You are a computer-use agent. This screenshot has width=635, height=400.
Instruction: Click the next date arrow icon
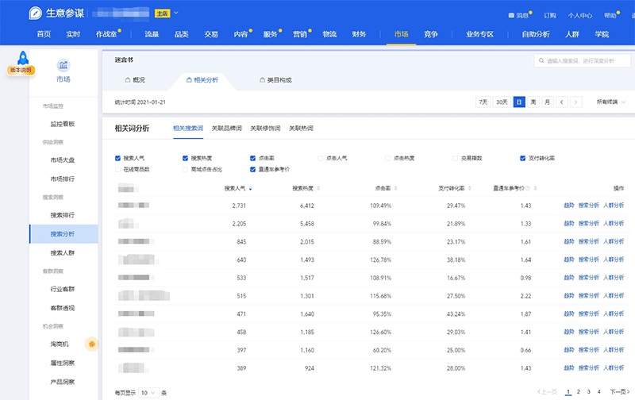point(576,102)
